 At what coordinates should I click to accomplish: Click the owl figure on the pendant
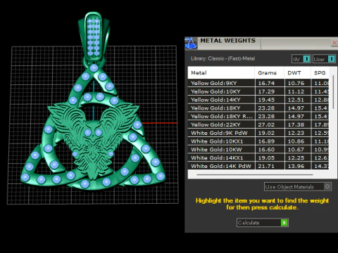pos(94,141)
